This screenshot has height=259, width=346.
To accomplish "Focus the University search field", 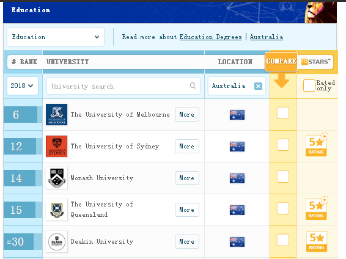I will point(123,86).
